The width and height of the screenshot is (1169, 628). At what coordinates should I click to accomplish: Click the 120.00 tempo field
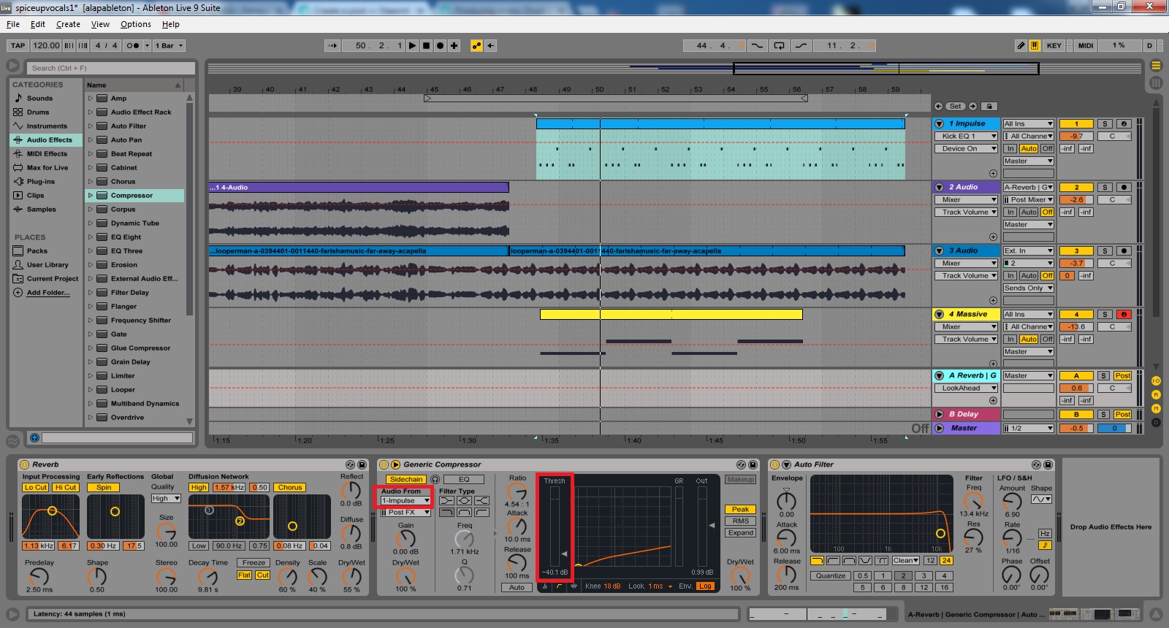coord(46,45)
